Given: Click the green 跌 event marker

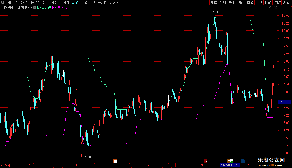Looking at the screenshot, I should coord(232,161).
